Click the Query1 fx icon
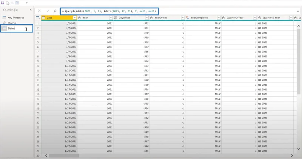The image size is (302, 159). point(4,23)
